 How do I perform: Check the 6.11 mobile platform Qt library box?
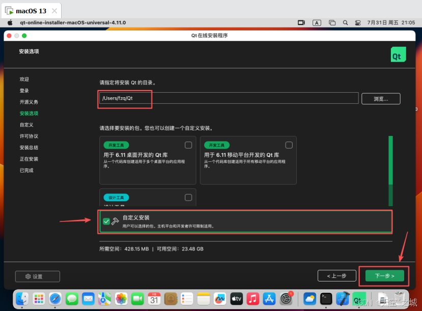click(x=289, y=145)
